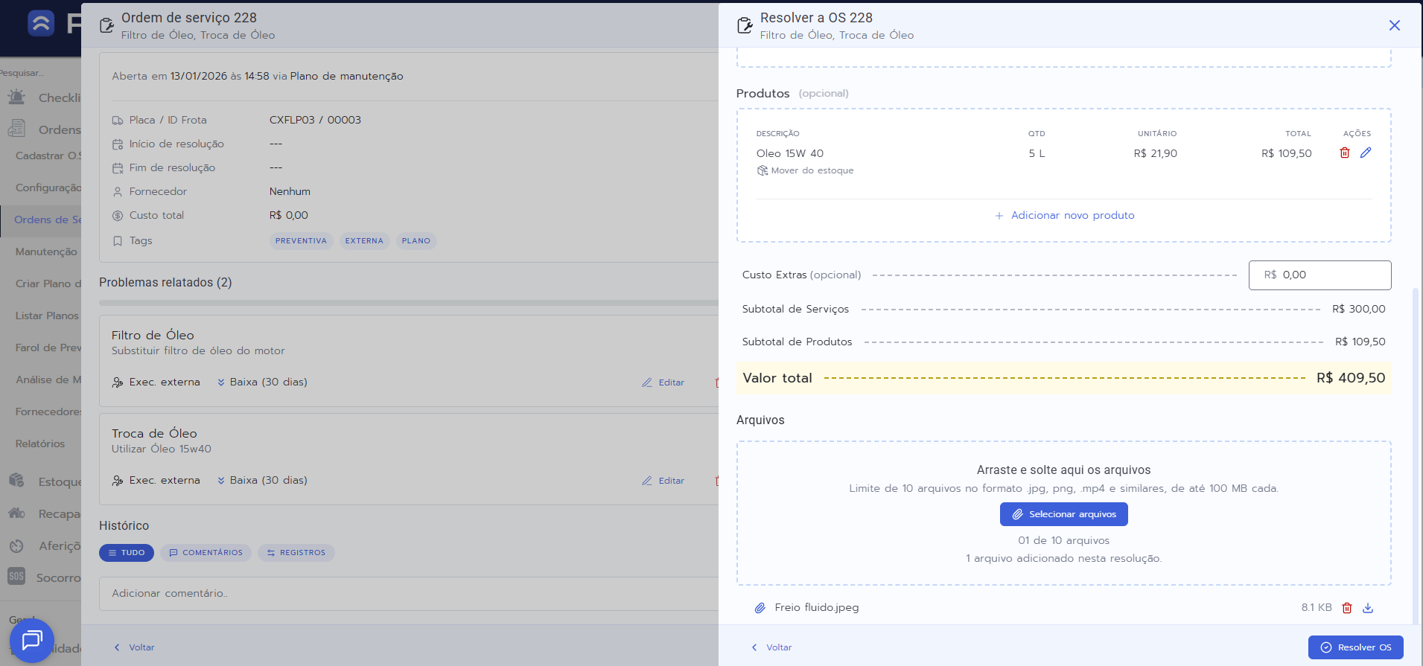Open the chat support bubble
This screenshot has height=666, width=1423.
click(31, 640)
